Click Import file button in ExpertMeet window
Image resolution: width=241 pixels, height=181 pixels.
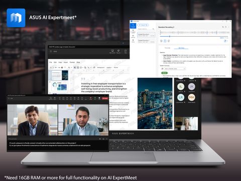[x=143, y=25]
